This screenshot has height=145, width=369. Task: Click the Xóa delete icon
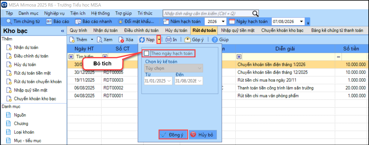pos(121,40)
